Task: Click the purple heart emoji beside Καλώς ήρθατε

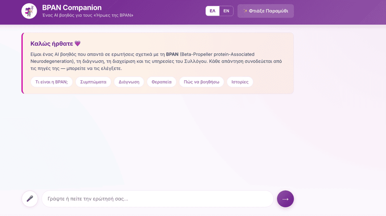Action: coord(78,44)
